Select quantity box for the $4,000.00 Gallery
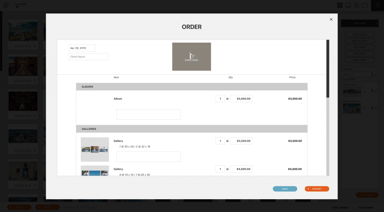This screenshot has height=212, width=384. (x=220, y=169)
